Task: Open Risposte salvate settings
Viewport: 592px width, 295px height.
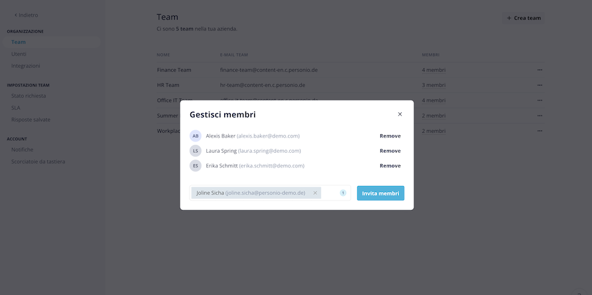Action: pos(31,120)
